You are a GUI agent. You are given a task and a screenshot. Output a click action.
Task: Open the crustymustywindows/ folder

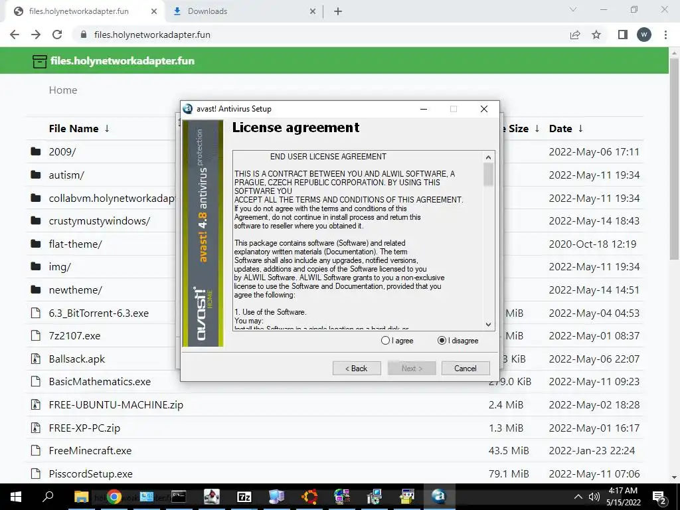[x=100, y=220]
